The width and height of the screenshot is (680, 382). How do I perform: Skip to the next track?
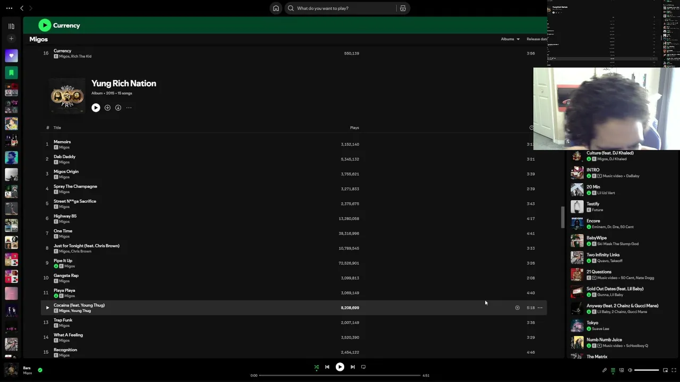point(353,367)
